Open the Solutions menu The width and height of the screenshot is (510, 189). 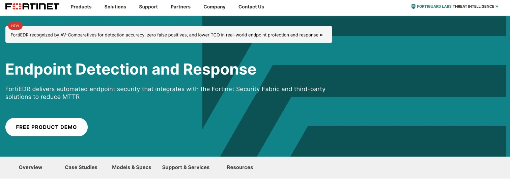tap(115, 7)
